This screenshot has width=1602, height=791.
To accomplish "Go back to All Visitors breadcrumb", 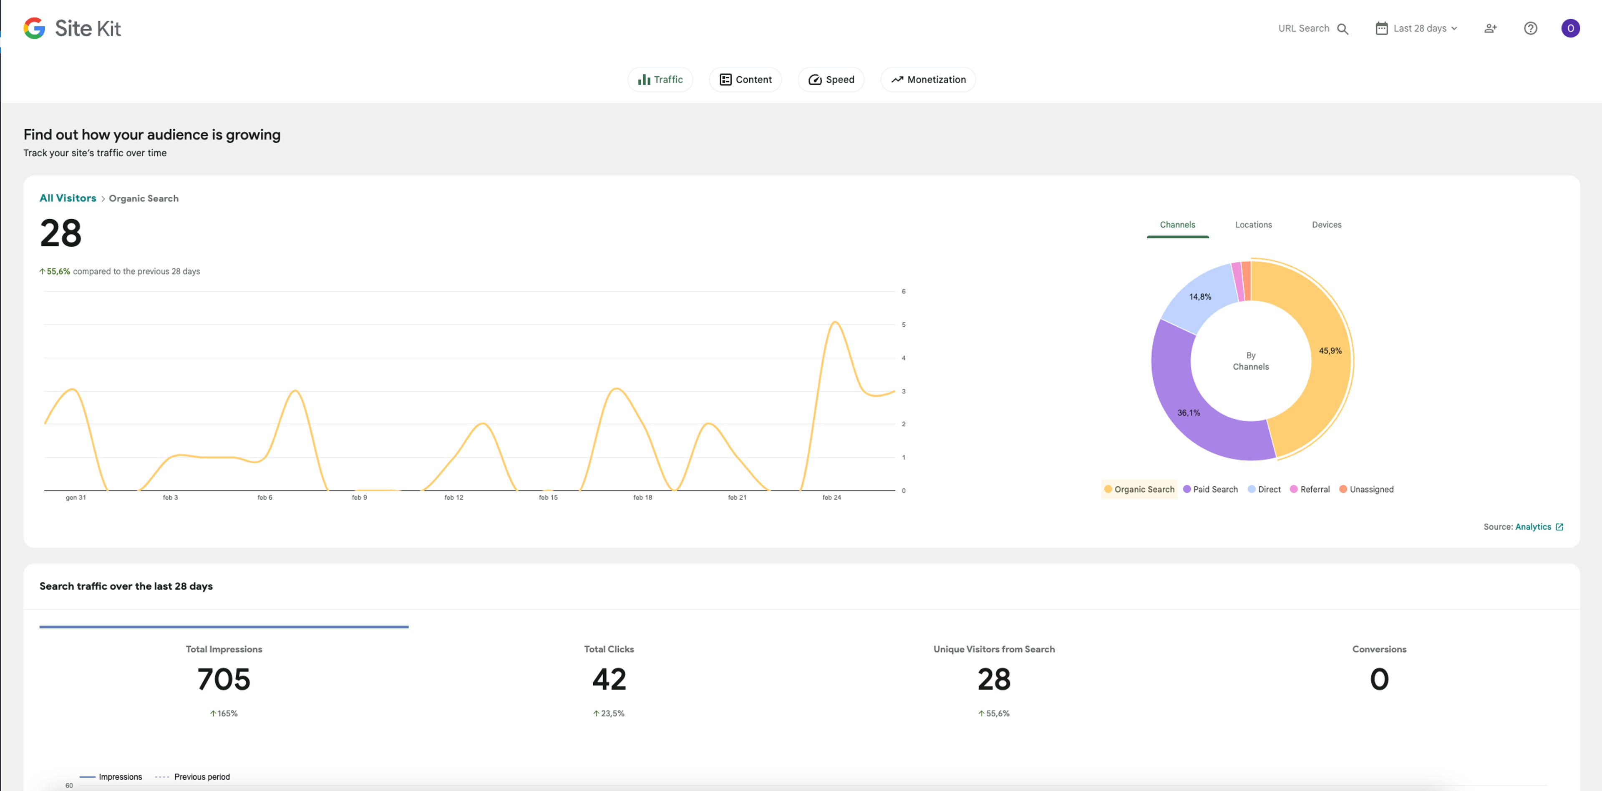I will point(68,198).
